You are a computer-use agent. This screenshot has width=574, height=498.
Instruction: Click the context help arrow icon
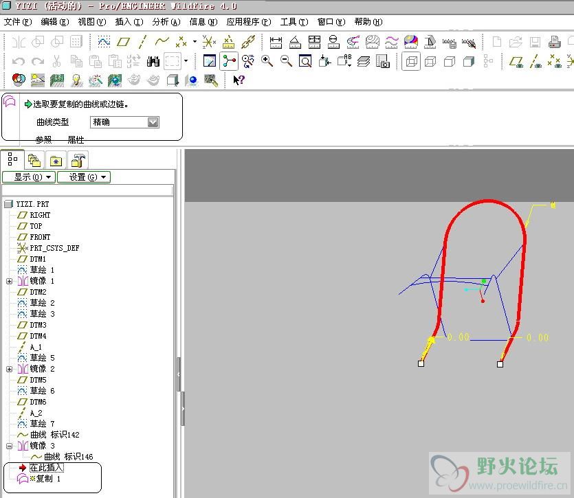tap(239, 80)
